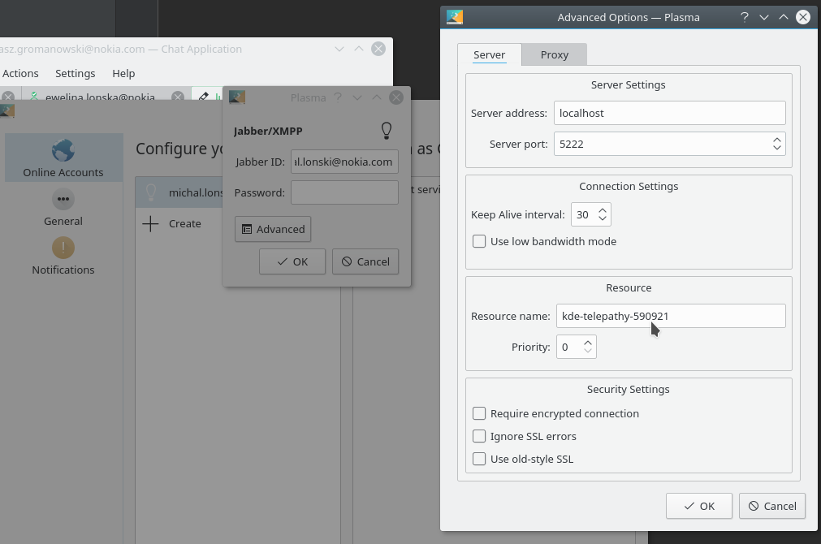Image resolution: width=821 pixels, height=544 pixels.
Task: Switch to the Proxy tab
Action: click(555, 54)
